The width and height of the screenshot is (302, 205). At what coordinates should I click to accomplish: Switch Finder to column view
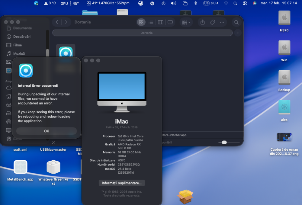[160, 22]
